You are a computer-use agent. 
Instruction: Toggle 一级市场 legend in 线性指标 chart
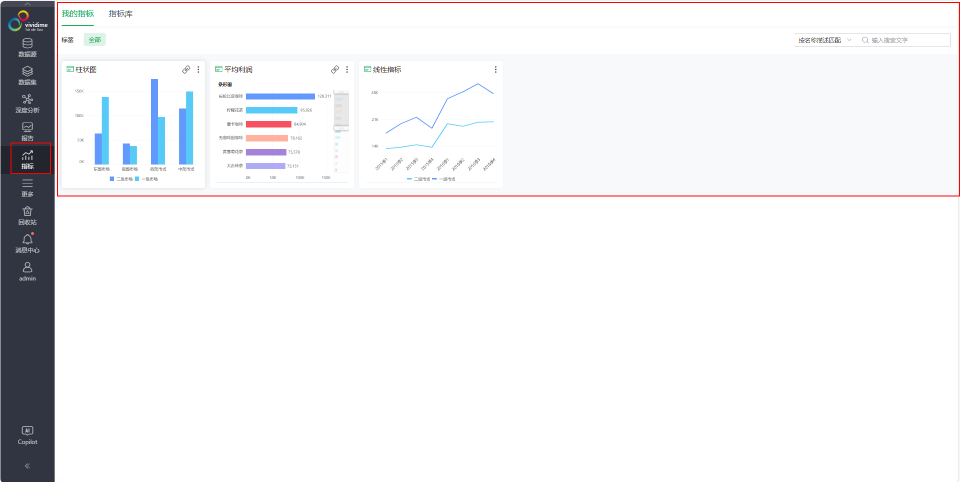(x=444, y=179)
